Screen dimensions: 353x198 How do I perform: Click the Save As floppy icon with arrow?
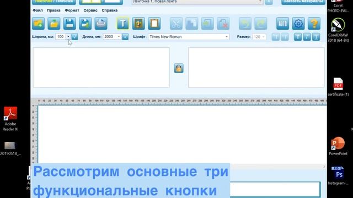[x=85, y=23]
